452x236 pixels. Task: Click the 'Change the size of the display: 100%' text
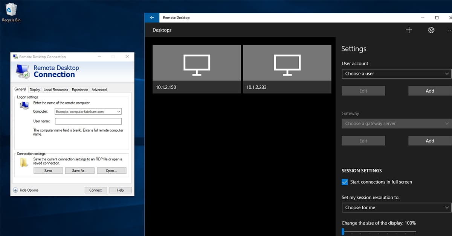pos(379,223)
